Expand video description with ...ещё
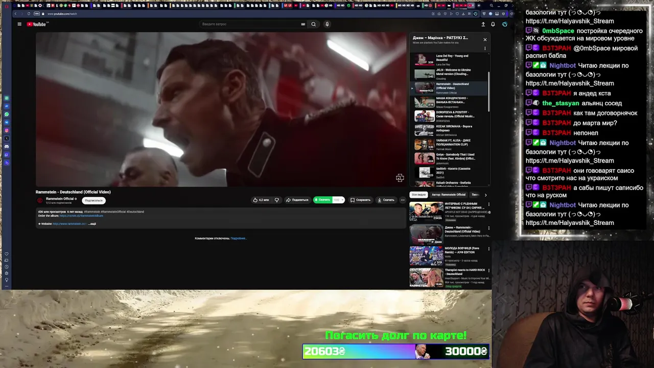This screenshot has width=654, height=368. (x=92, y=224)
